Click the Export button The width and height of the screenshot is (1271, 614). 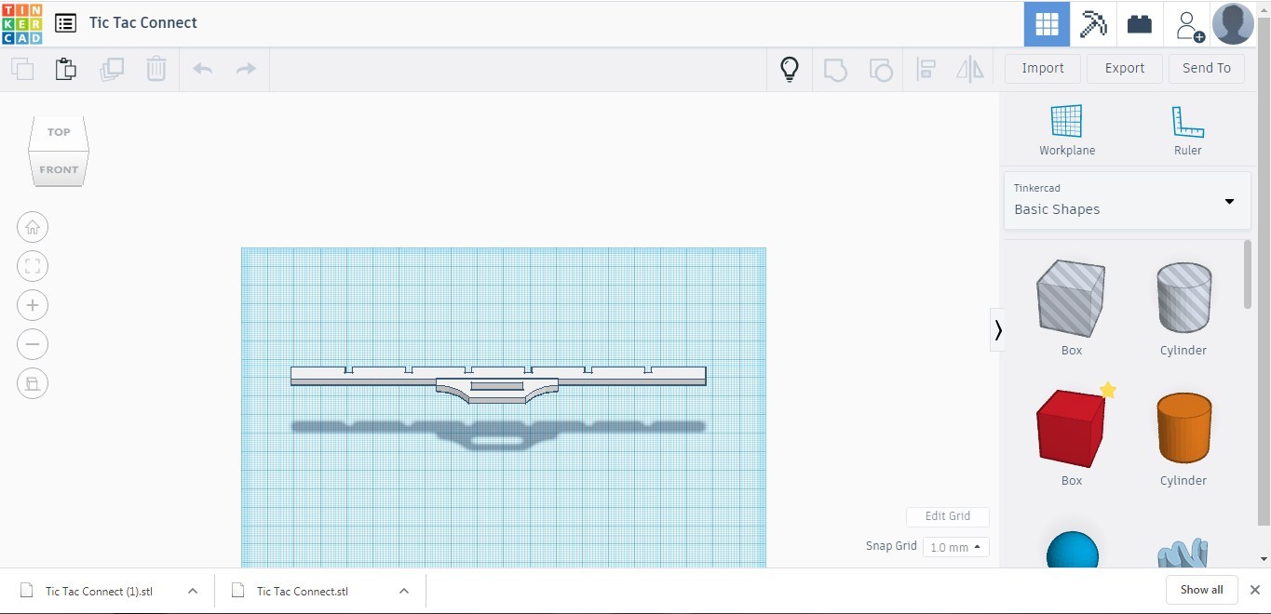1124,68
